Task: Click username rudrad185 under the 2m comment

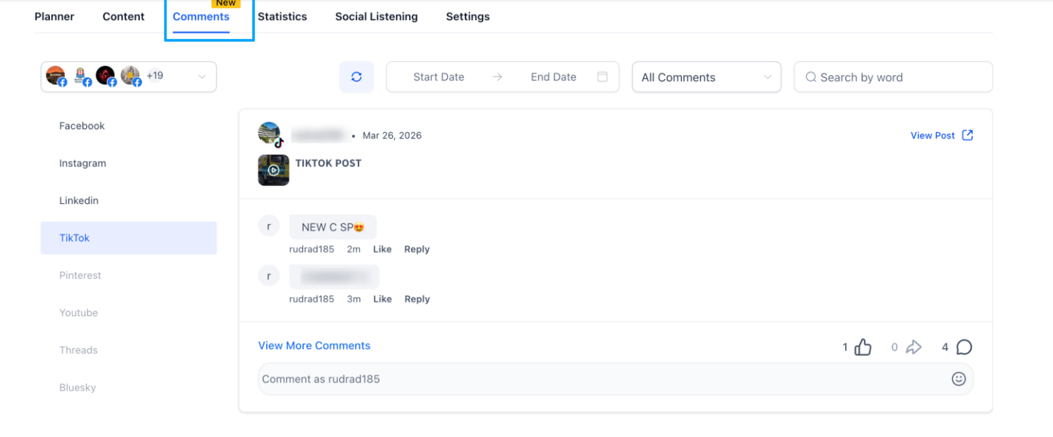Action: click(311, 249)
